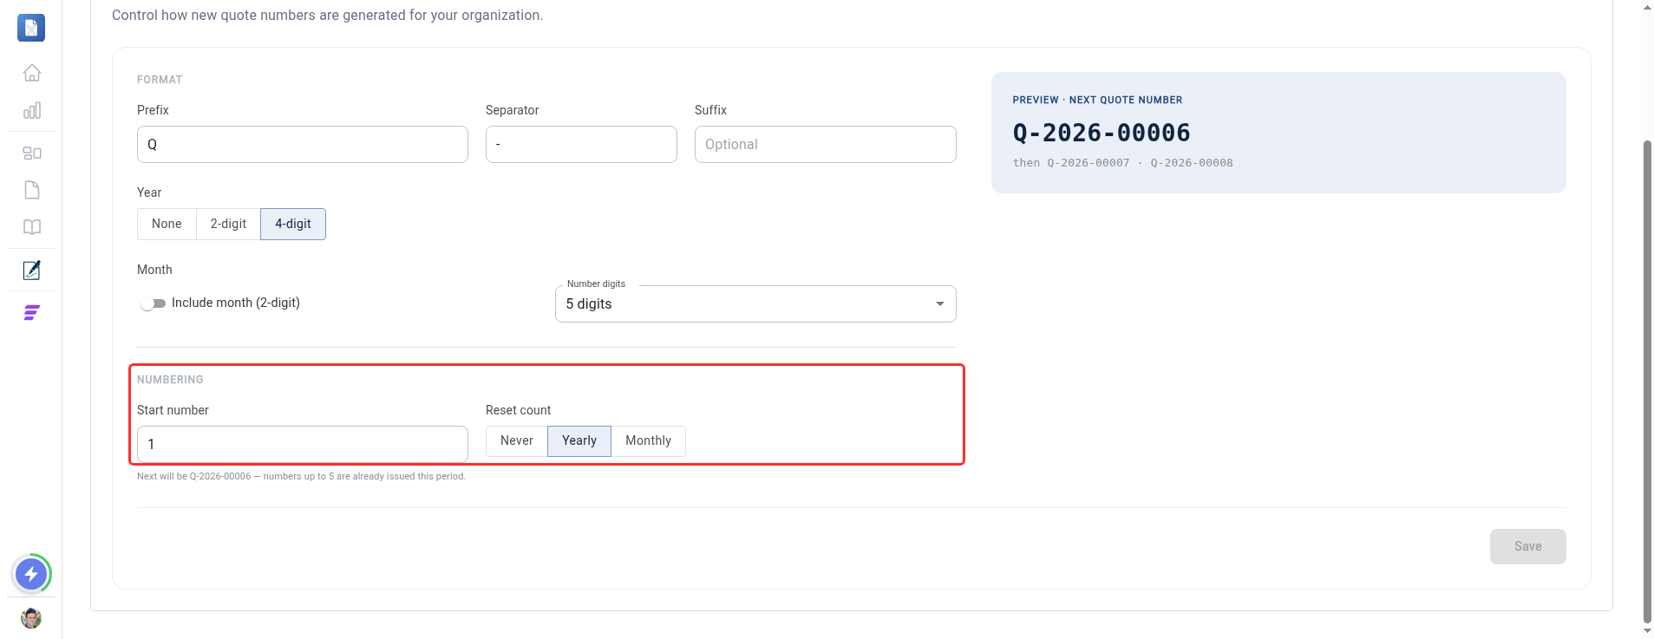Viewport: 1654px width, 639px height.
Task: Select the quote edit pencil icon
Action: pyautogui.click(x=32, y=271)
